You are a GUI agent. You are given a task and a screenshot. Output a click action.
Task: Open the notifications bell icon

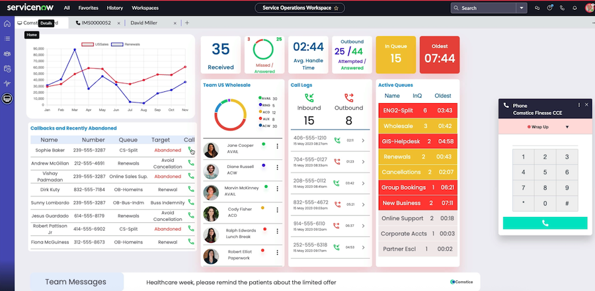(574, 8)
